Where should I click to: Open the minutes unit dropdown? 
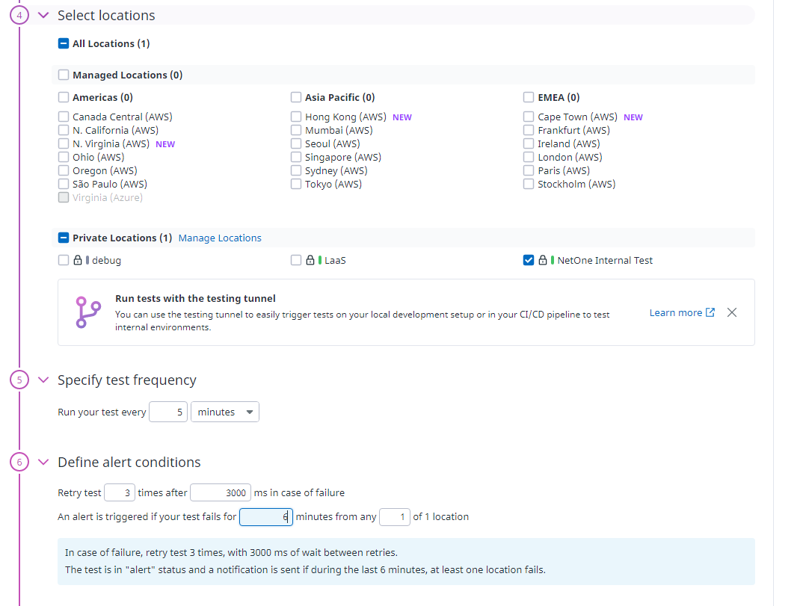pyautogui.click(x=225, y=412)
